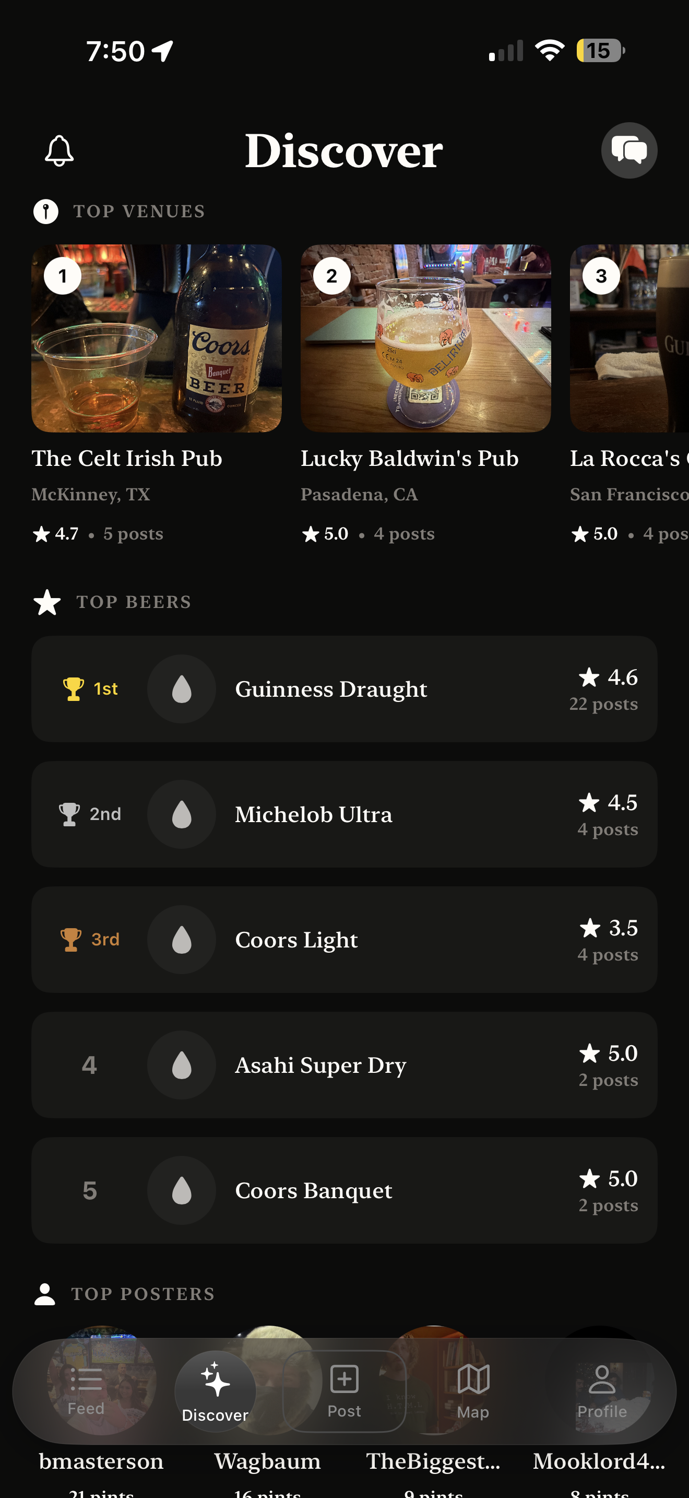Tap the Top Venues pin icon

(46, 211)
